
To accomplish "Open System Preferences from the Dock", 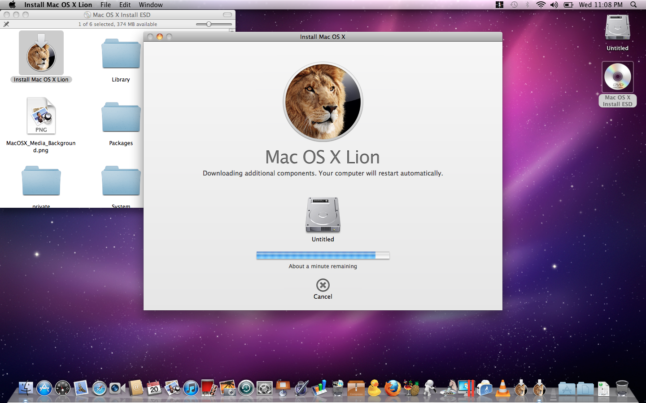I will coord(264,388).
